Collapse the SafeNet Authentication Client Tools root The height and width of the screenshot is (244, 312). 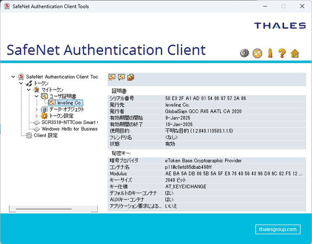click(x=13, y=76)
